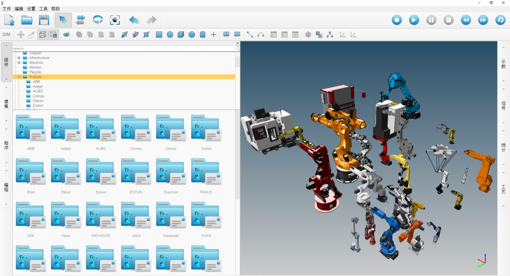510x276 pixels.
Task: Insert a cylinder primitive shape
Action: pos(203,35)
